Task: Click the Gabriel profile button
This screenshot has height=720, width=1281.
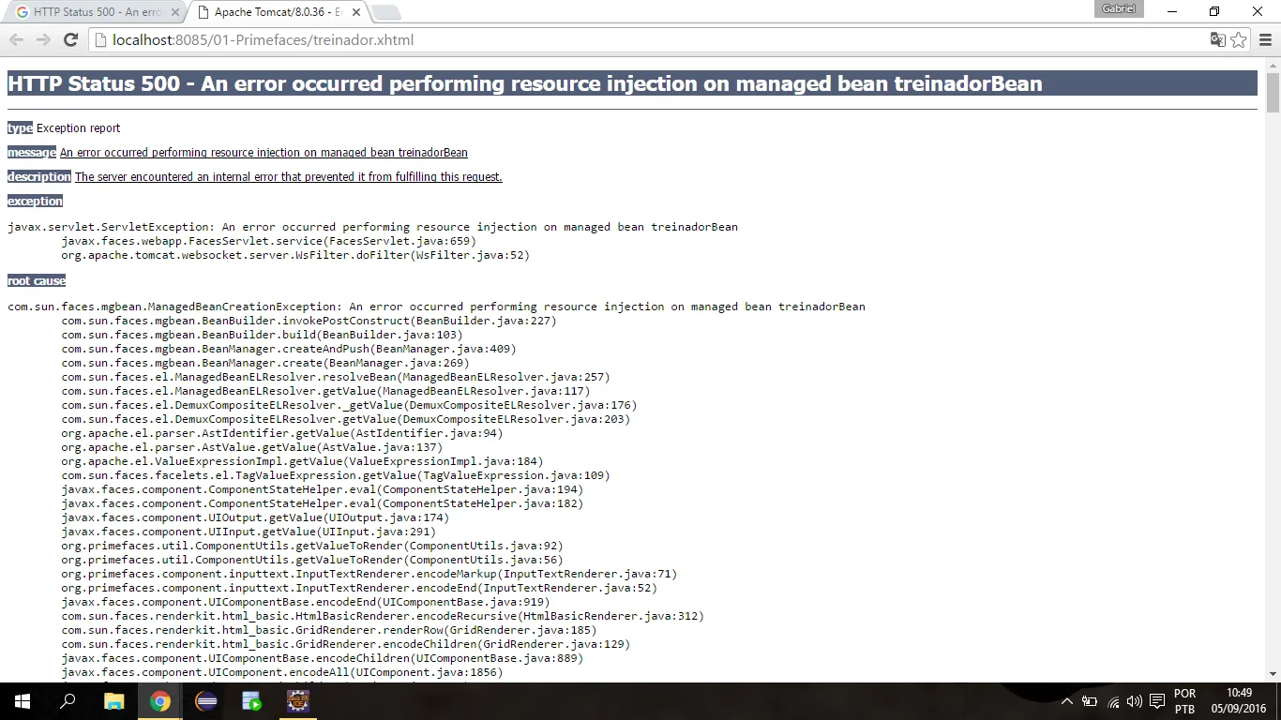Action: 1119,8
